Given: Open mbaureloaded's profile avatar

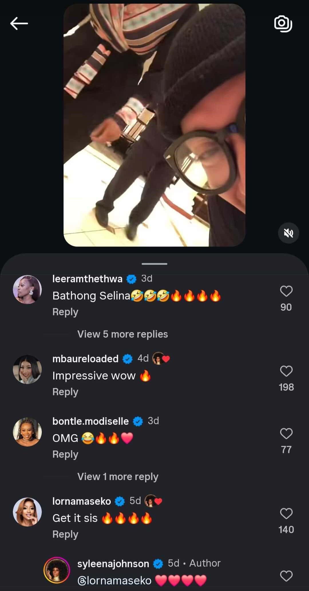Looking at the screenshot, I should point(27,369).
